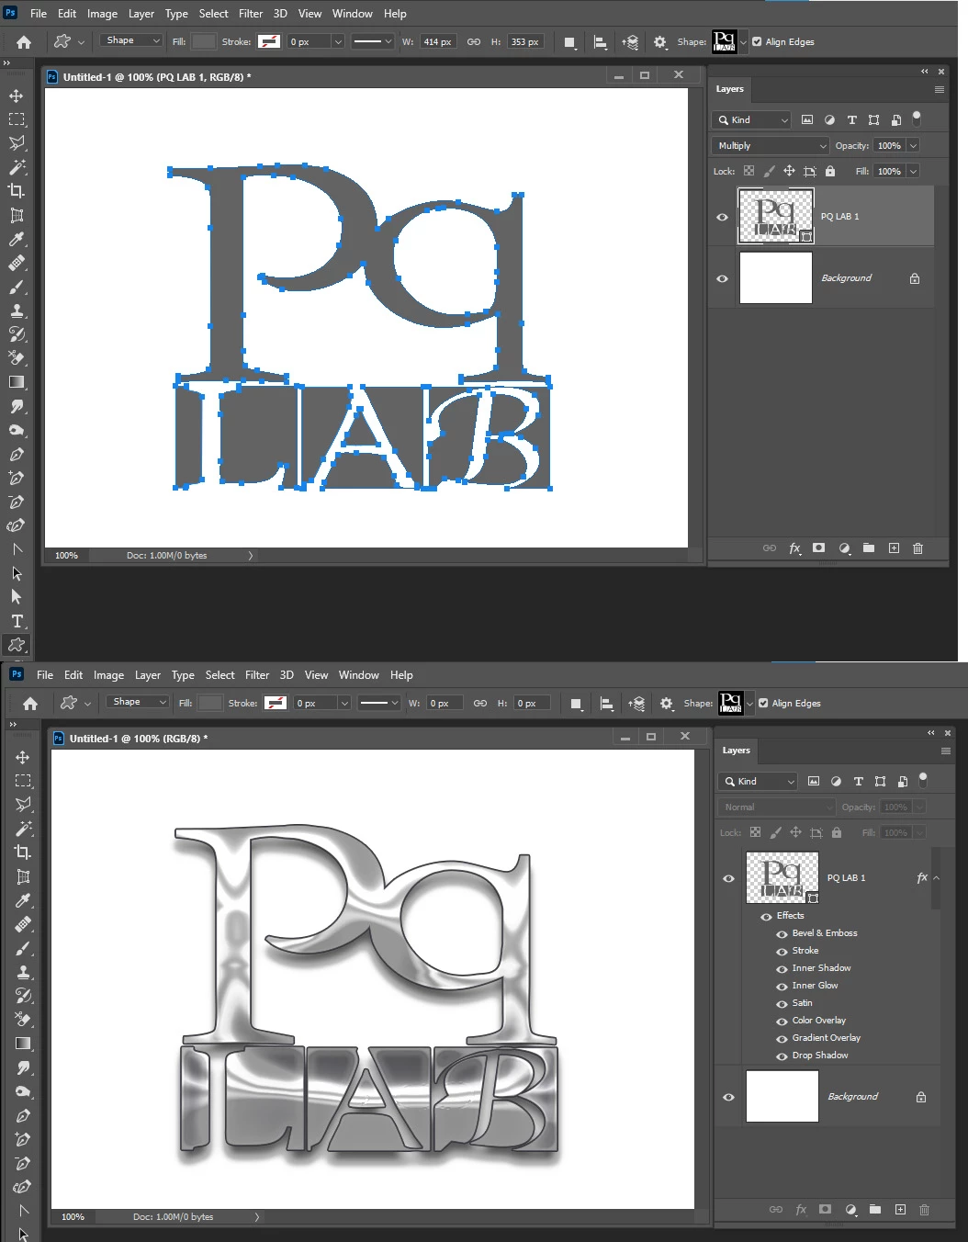
Task: Click new adjustment layer icon in bottom Layers panel
Action: 850,1210
